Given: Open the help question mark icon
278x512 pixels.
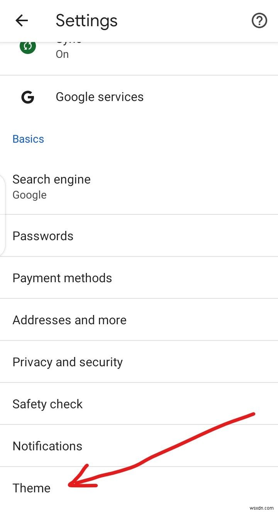Looking at the screenshot, I should 259,21.
